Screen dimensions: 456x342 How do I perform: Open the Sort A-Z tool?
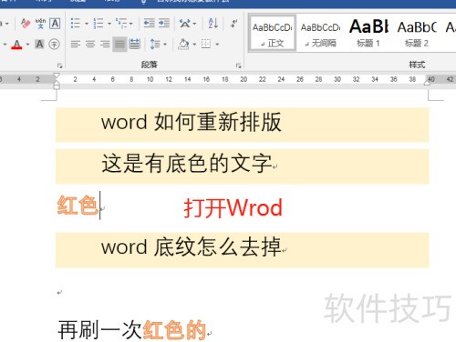213,24
